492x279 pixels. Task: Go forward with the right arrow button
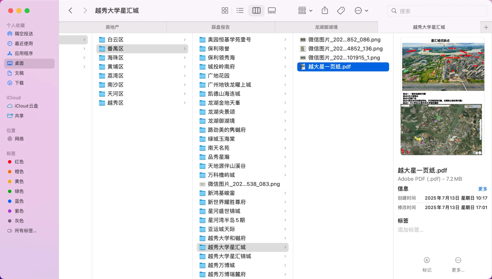pyautogui.click(x=85, y=11)
